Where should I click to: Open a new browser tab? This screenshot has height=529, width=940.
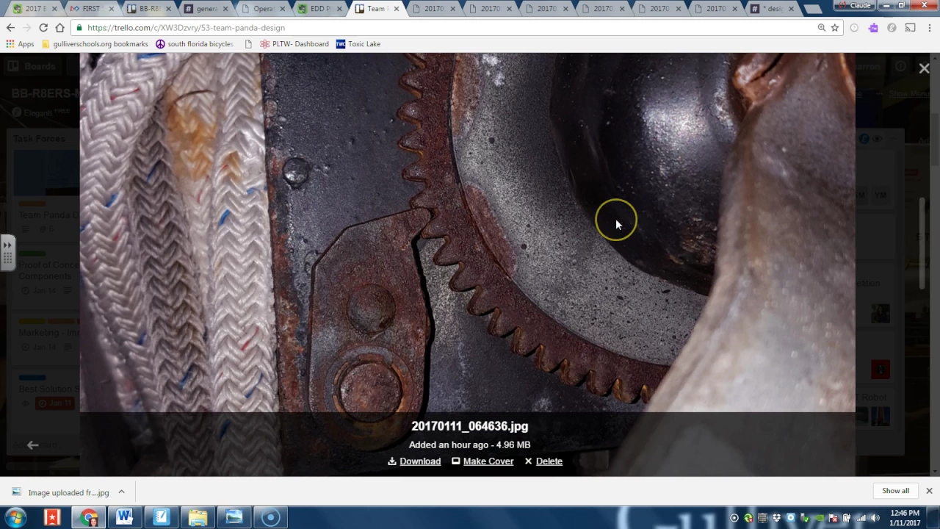coord(812,10)
